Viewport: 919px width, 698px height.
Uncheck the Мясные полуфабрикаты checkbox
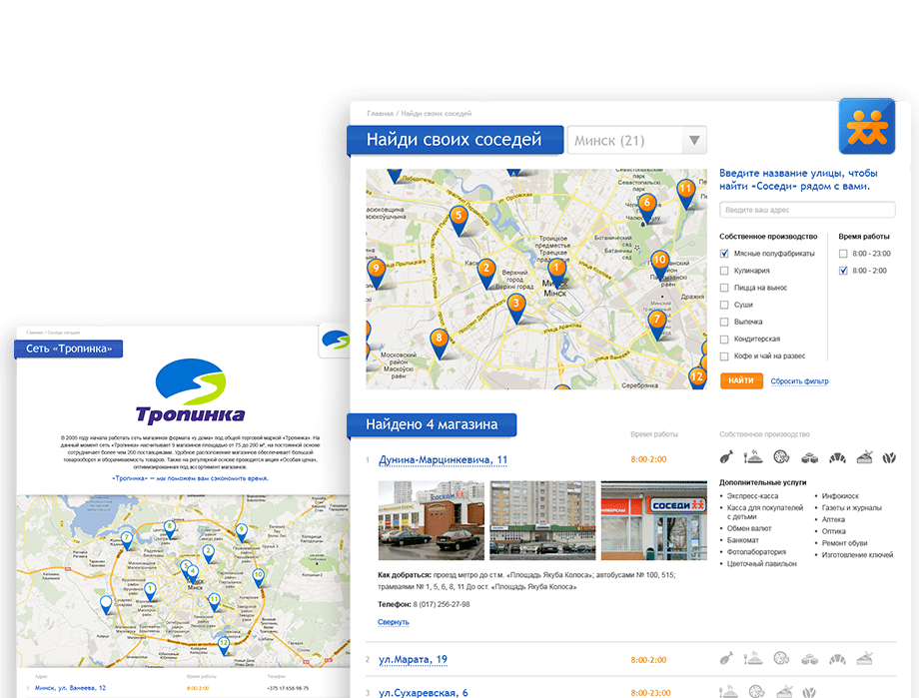coord(724,254)
